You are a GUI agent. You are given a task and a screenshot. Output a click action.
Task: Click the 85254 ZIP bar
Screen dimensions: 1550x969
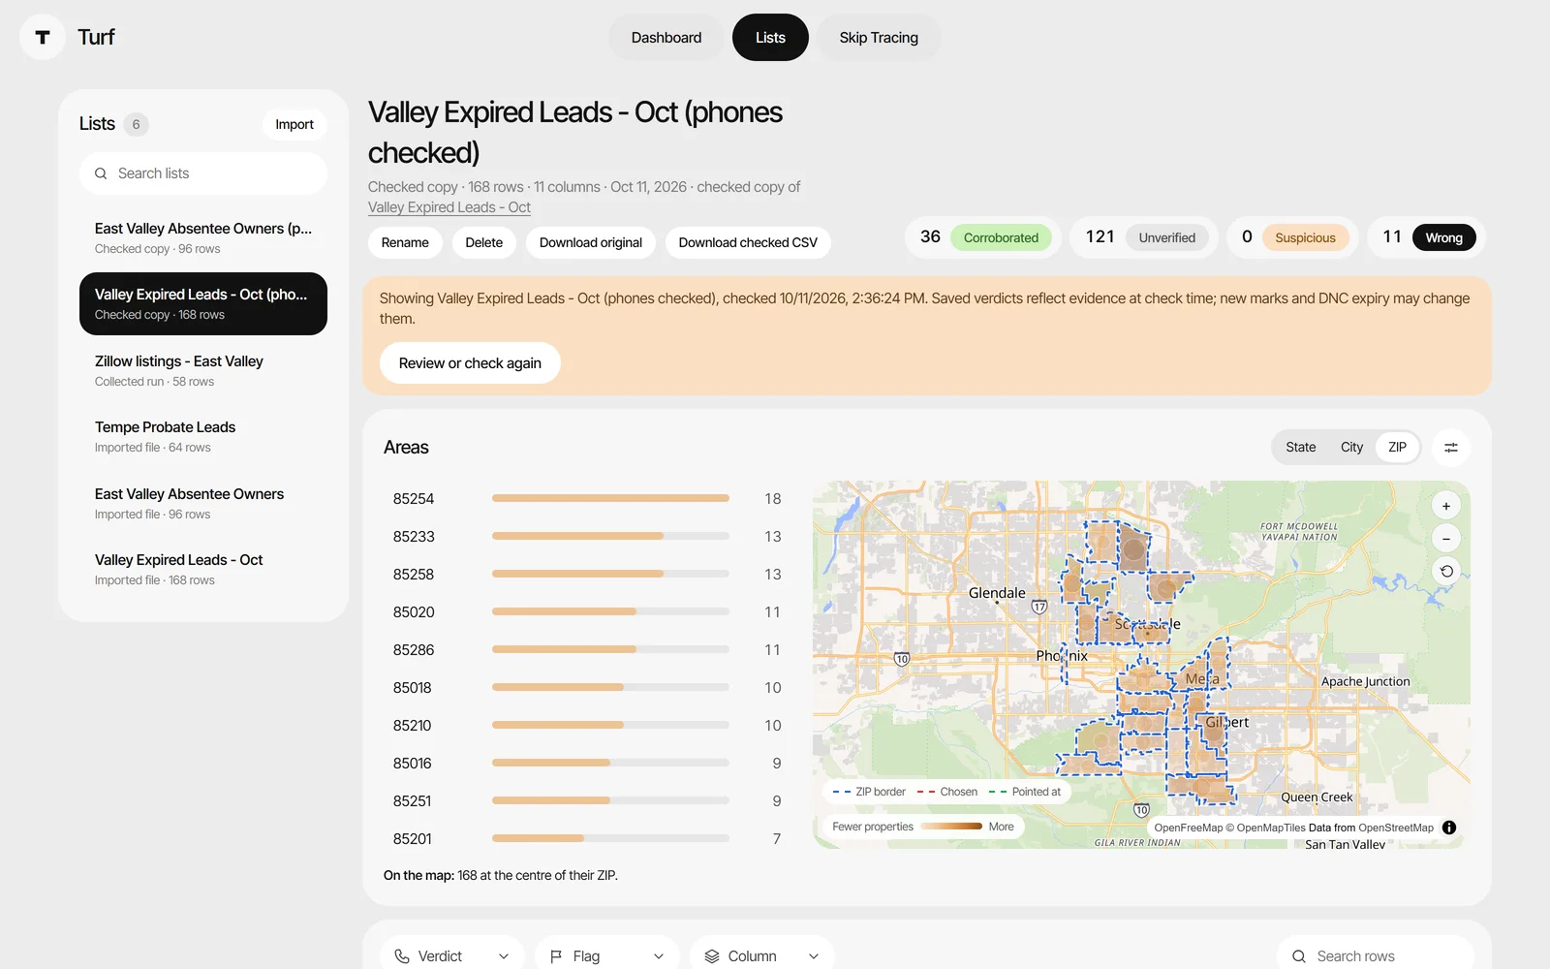[610, 498]
